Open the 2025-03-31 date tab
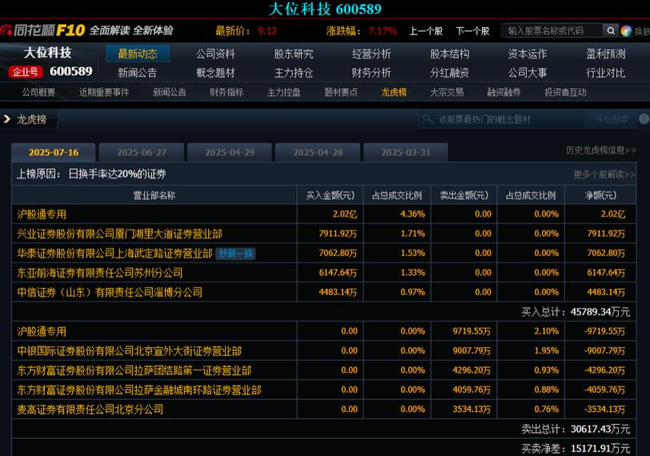Screen dimensions: 650x456 click(406, 152)
